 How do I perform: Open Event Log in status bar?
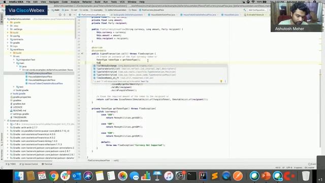point(312,164)
